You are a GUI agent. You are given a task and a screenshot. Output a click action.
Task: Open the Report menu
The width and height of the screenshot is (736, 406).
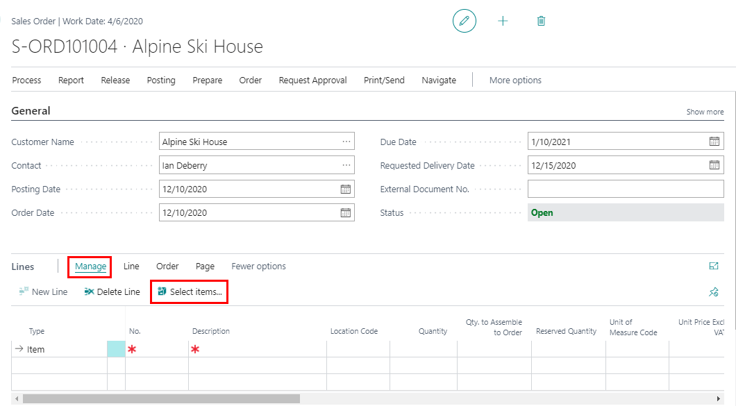71,81
